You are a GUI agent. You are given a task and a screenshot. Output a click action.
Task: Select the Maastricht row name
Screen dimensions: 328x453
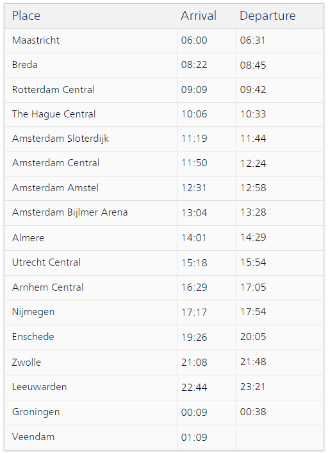(36, 40)
